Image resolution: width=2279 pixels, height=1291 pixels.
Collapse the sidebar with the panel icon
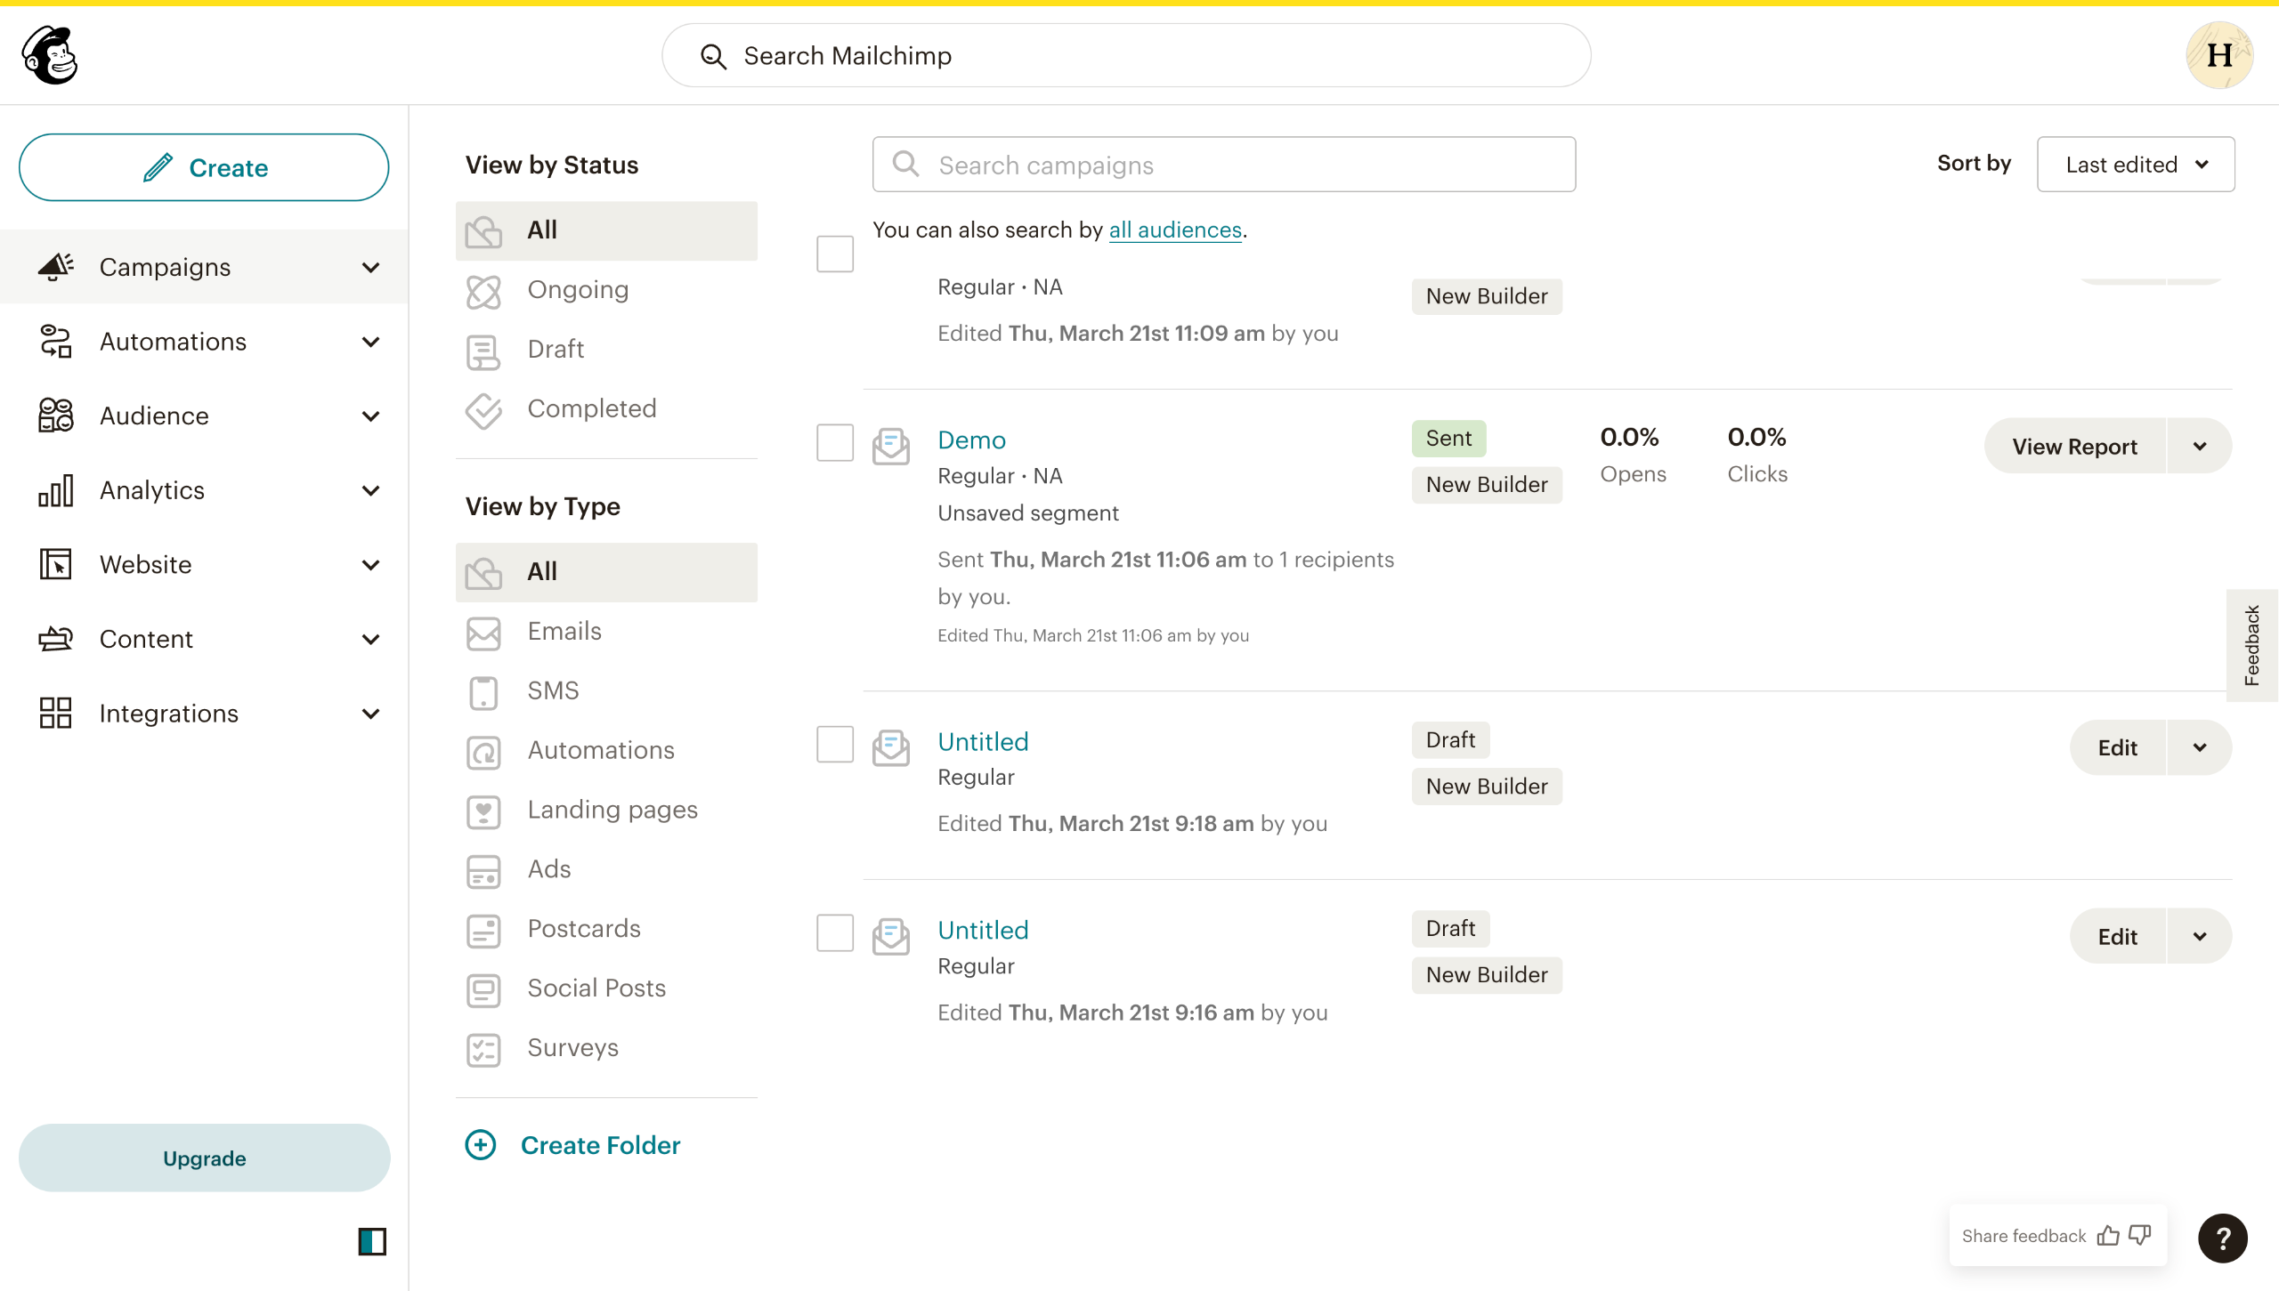pos(372,1241)
